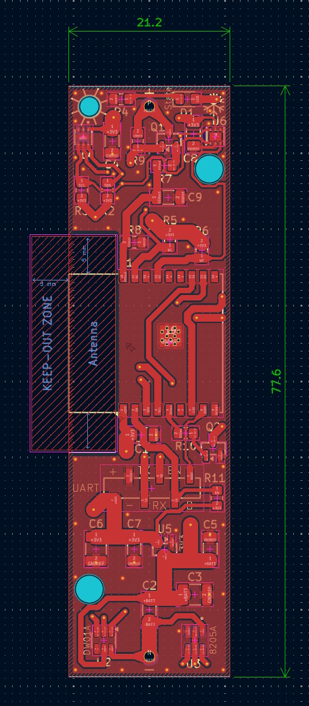Click the thermal via pad on the module center
Viewport: 309px width, 706px height.
170,336
